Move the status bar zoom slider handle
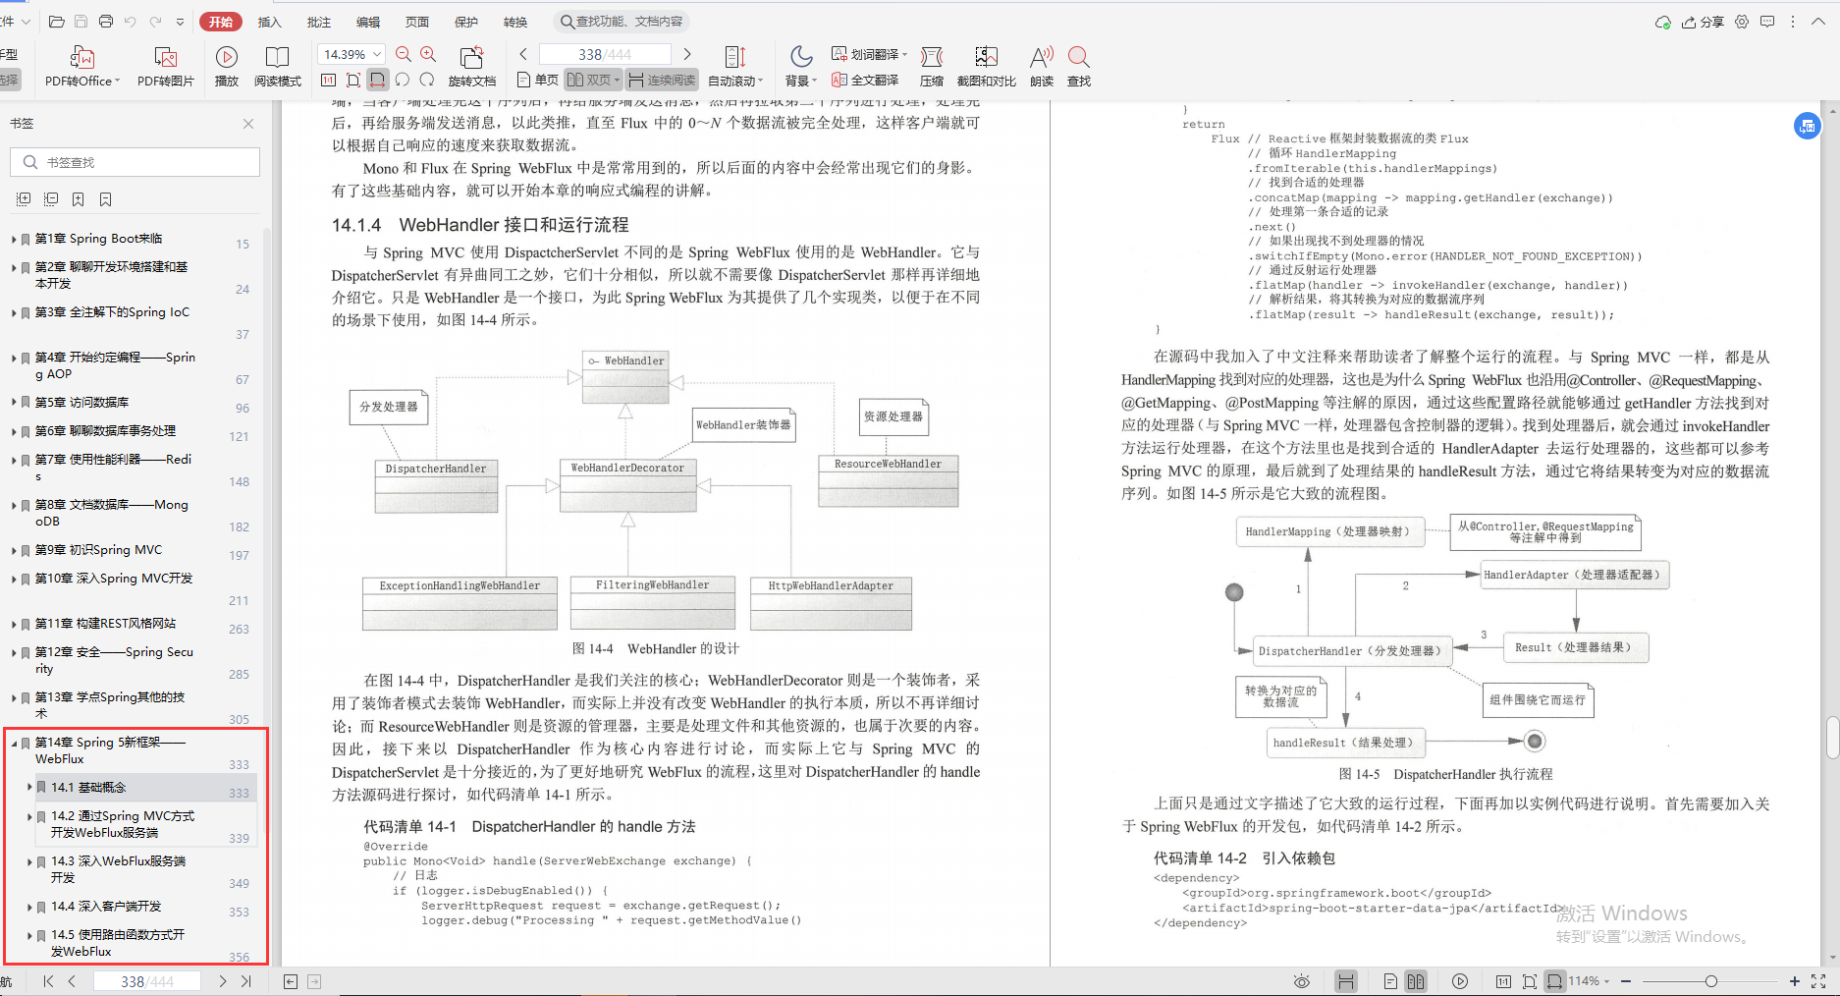 click(1711, 981)
